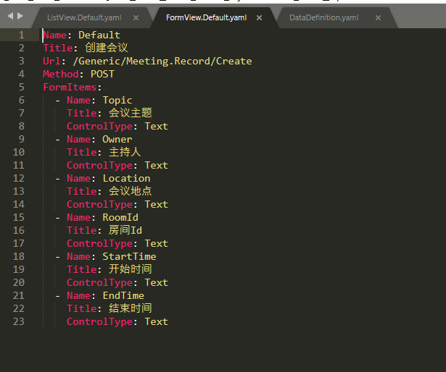Click 'Text' value on line 20
The width and height of the screenshot is (446, 372).
tap(156, 282)
